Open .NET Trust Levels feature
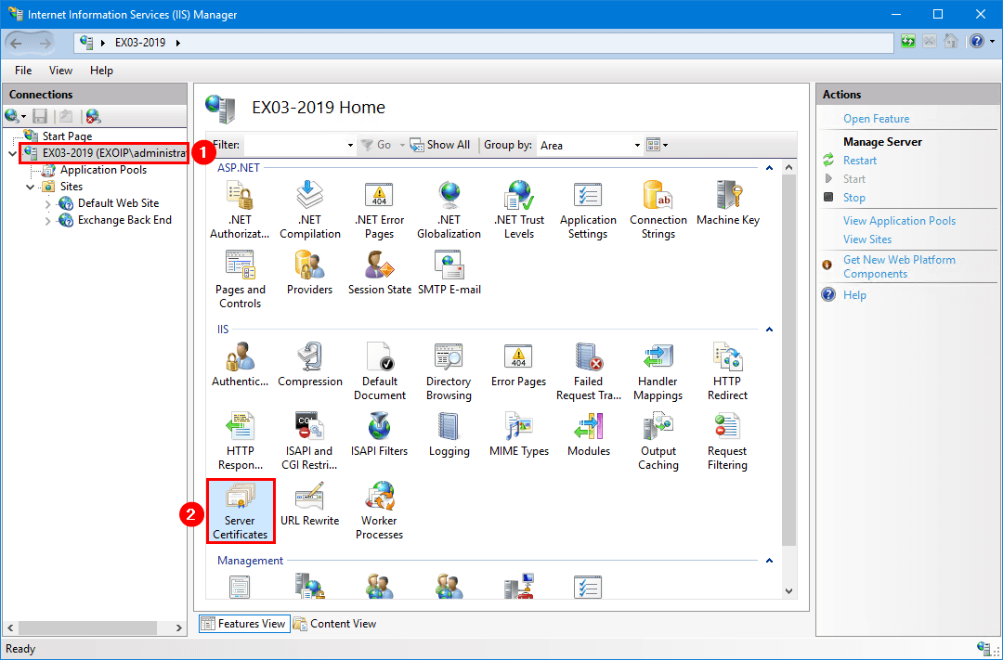Image resolution: width=1003 pixels, height=660 pixels. [x=519, y=210]
